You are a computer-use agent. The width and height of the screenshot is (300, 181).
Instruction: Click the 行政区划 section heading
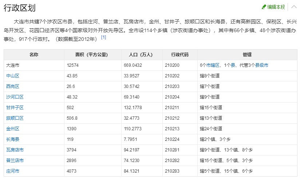point(20,8)
